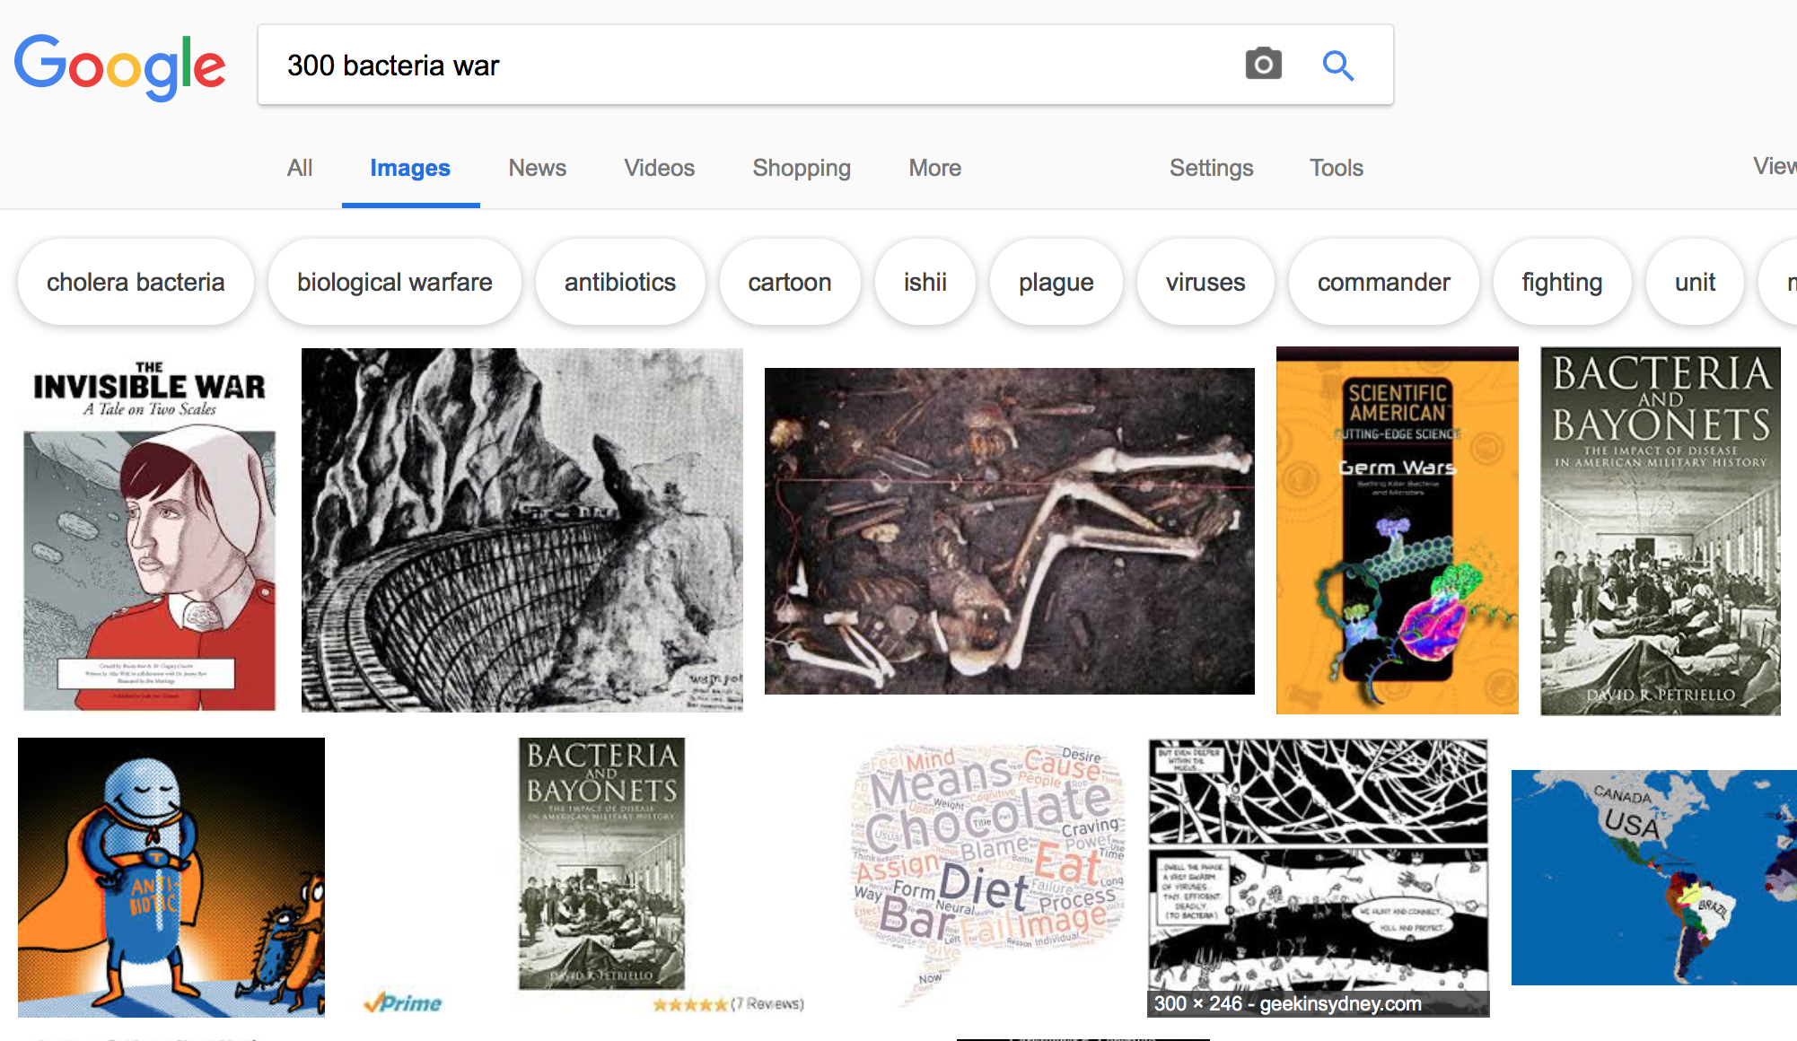
Task: Open The Invisible War book cover image
Action: pos(150,531)
